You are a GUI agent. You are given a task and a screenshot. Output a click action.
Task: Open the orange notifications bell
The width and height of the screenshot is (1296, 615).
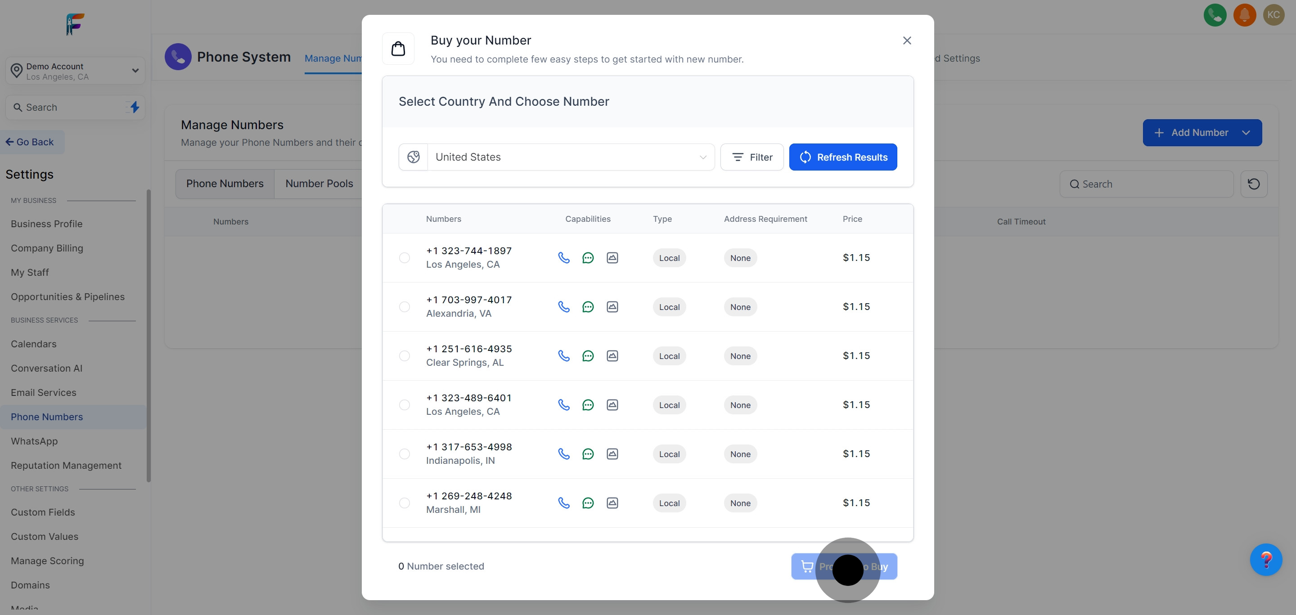tap(1244, 14)
